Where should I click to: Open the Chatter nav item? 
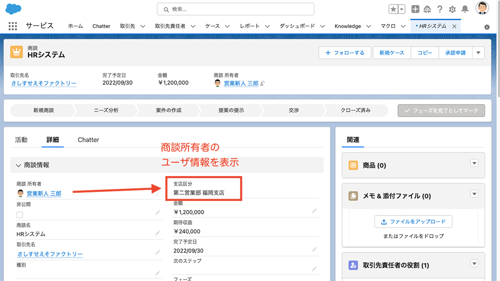[101, 26]
